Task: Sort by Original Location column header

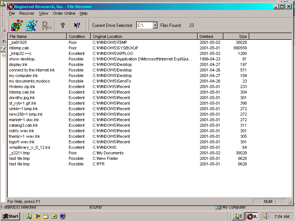Action: tap(144, 36)
